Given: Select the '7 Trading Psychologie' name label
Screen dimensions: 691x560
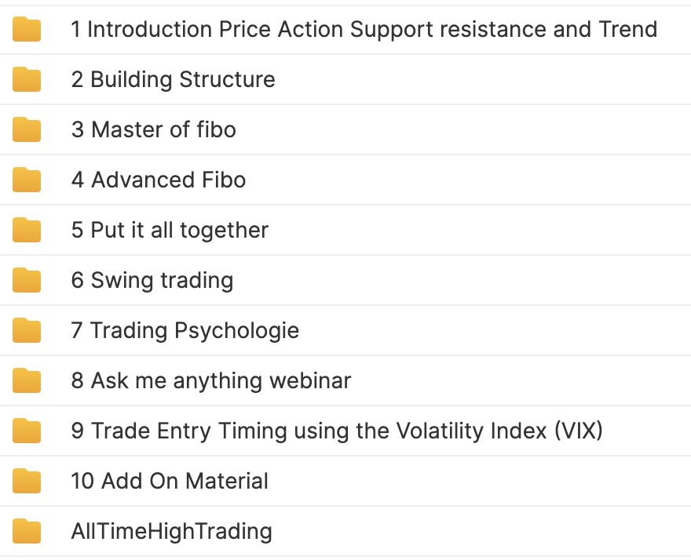Looking at the screenshot, I should coord(185,331).
